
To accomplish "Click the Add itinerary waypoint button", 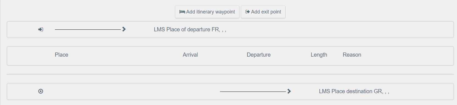I will coord(207,12).
